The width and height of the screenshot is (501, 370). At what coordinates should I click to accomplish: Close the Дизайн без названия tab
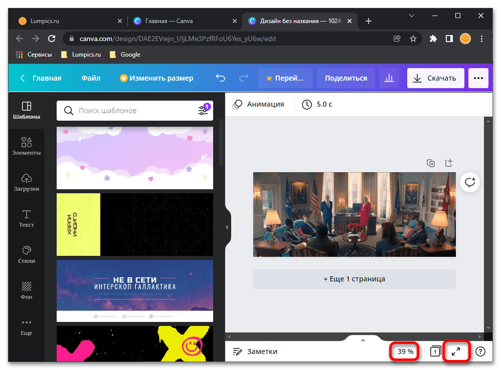tap(350, 21)
